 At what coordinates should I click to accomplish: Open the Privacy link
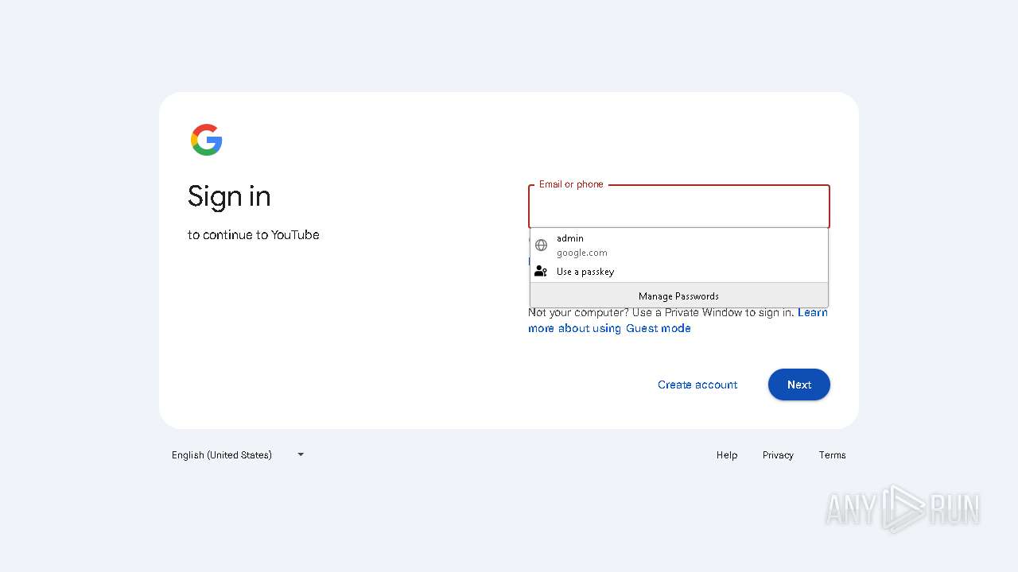[778, 455]
